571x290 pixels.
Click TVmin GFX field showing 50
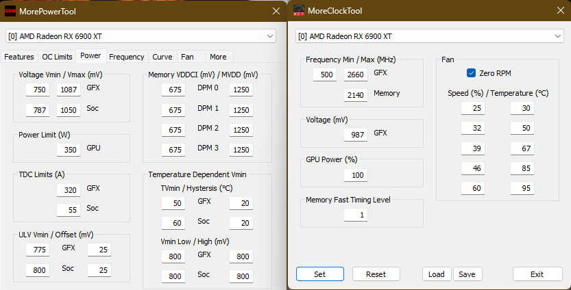(x=173, y=203)
